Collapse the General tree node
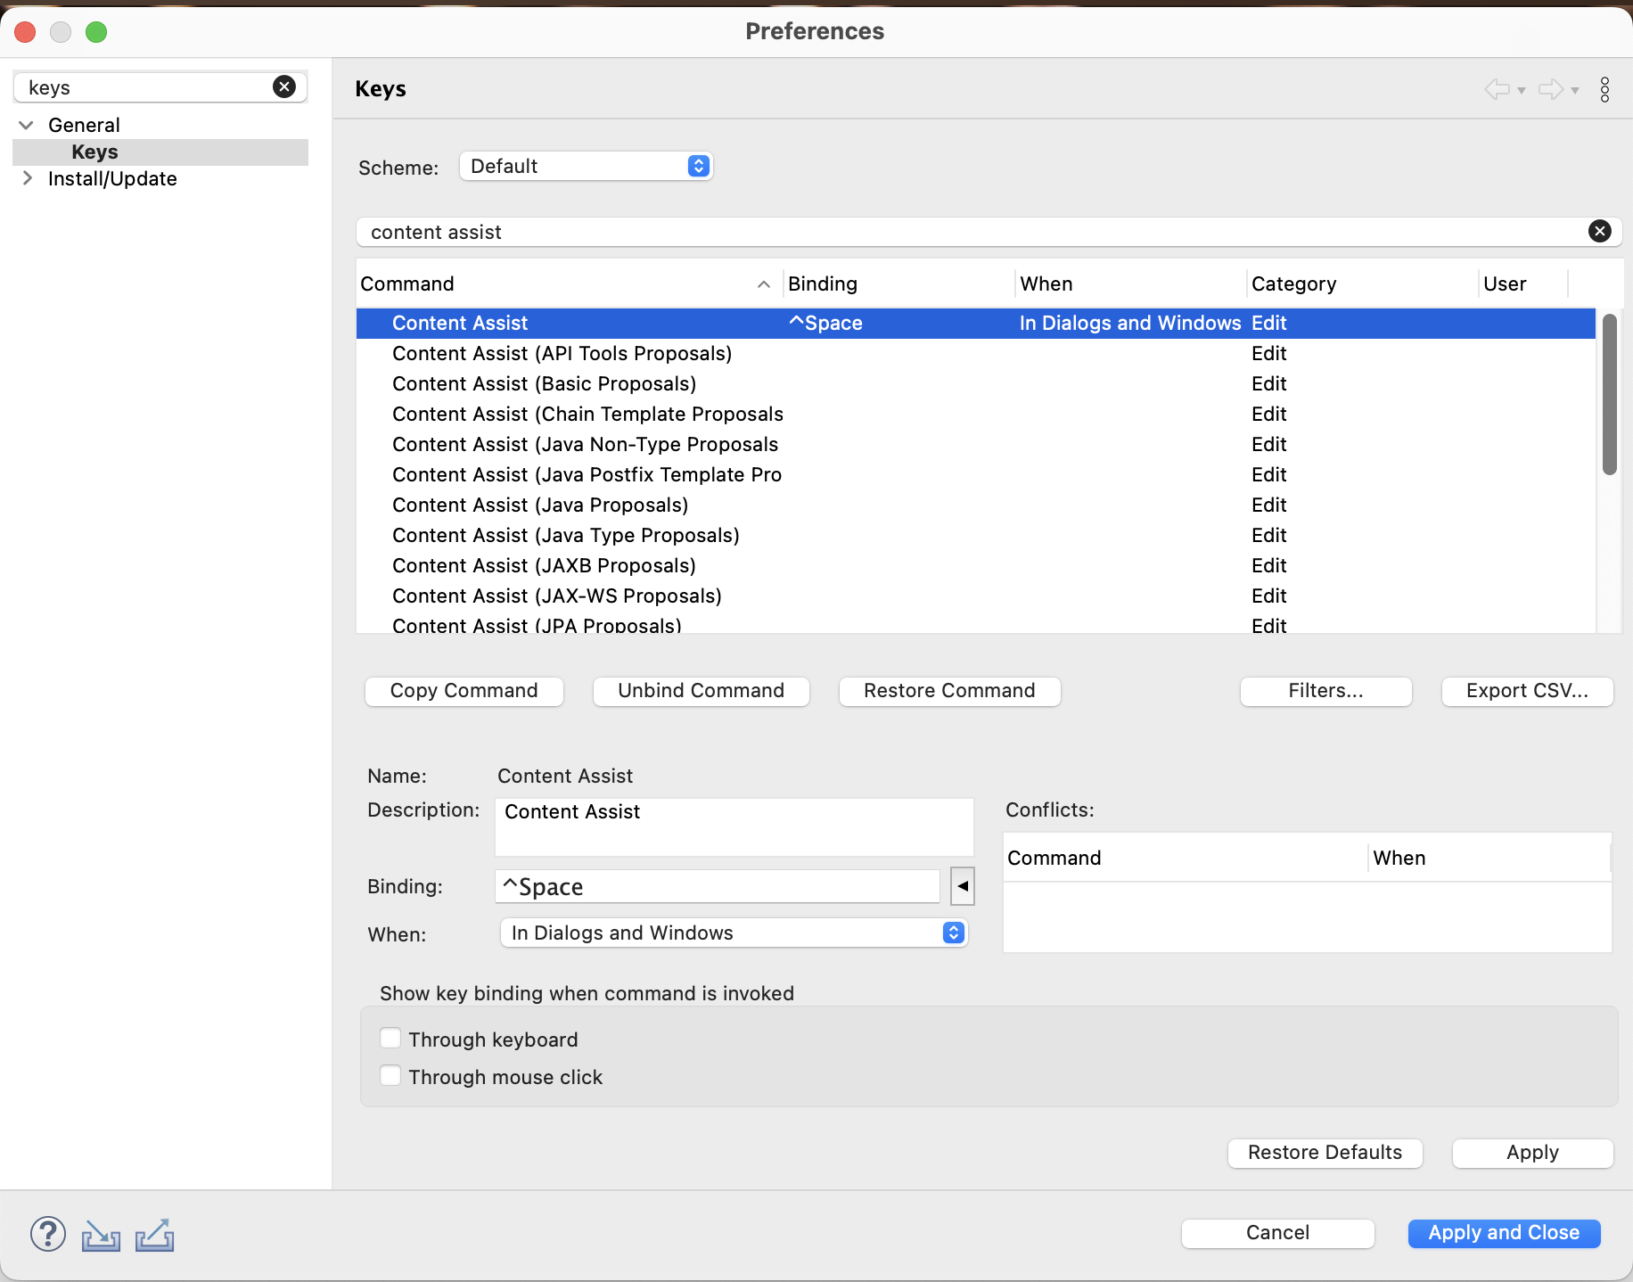 pyautogui.click(x=27, y=125)
